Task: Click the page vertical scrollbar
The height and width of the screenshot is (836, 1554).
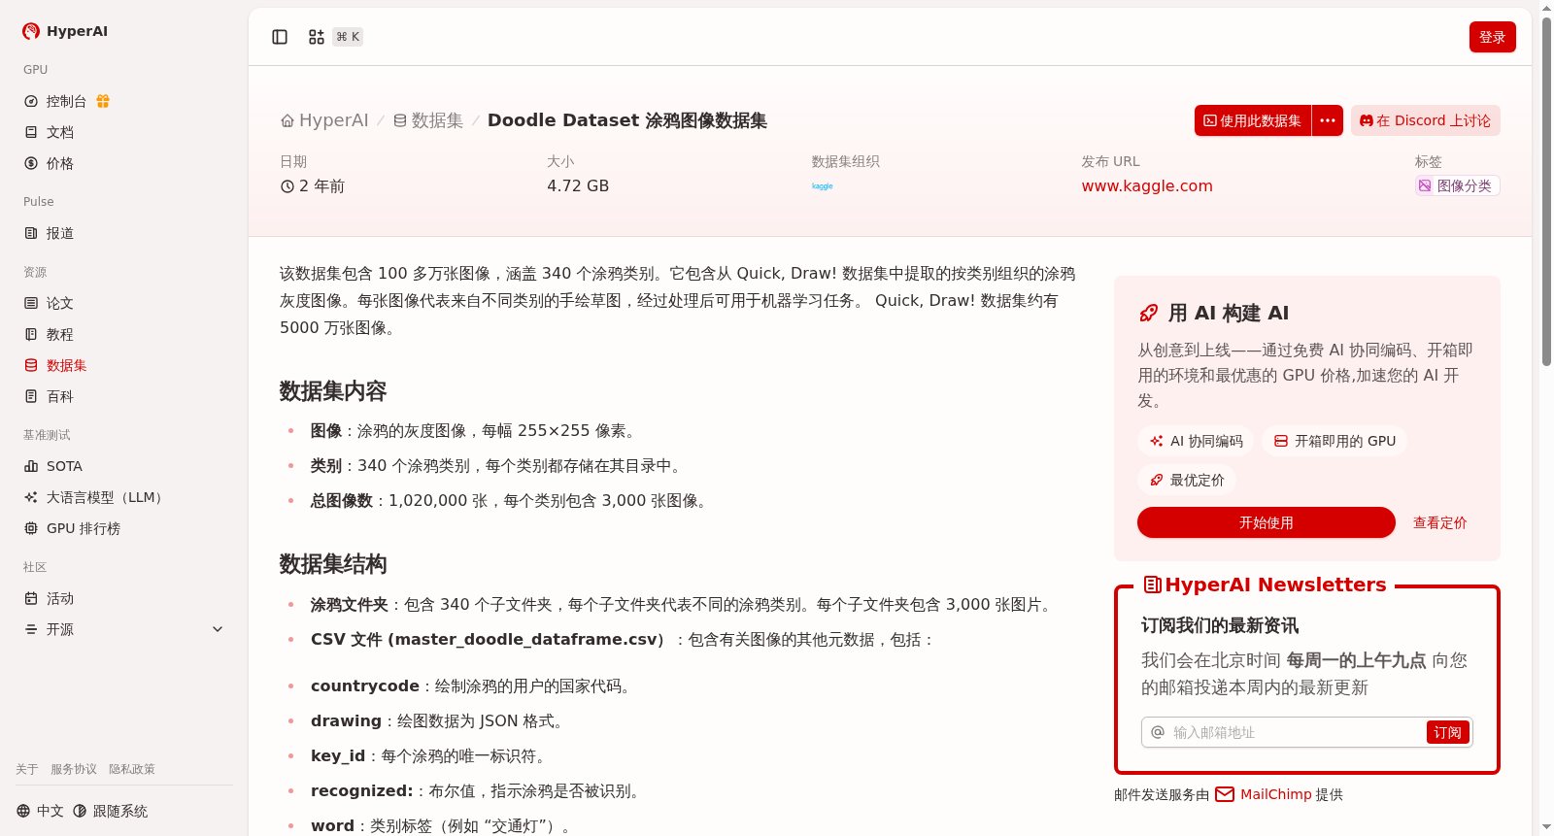Action: [1546, 194]
